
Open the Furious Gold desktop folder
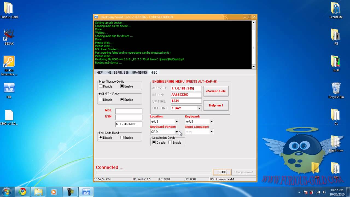pyautogui.click(x=9, y=10)
